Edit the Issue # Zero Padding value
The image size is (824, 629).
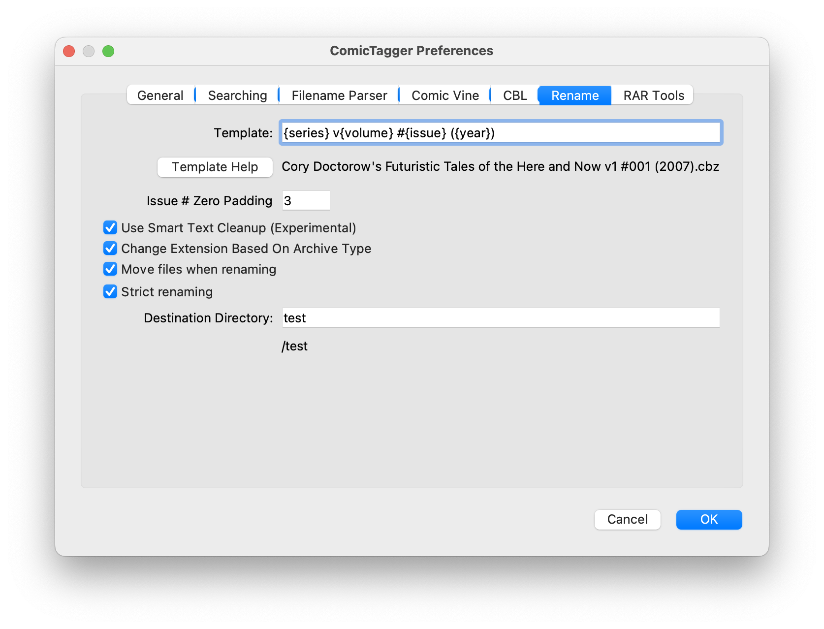(306, 200)
